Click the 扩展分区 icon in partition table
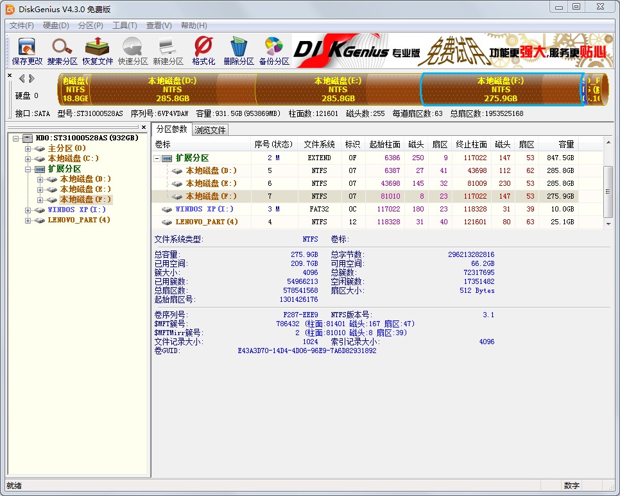Viewport: 620px width, 496px height. tap(168, 158)
